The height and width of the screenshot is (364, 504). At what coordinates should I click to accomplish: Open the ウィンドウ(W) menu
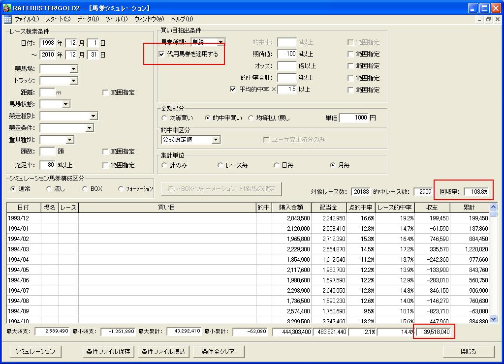(149, 19)
